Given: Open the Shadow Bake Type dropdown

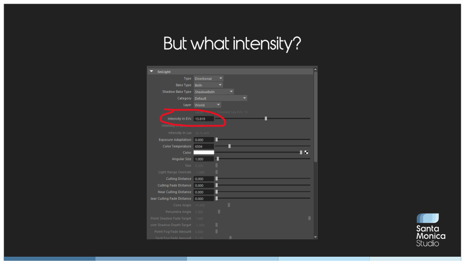Looking at the screenshot, I should (x=213, y=92).
